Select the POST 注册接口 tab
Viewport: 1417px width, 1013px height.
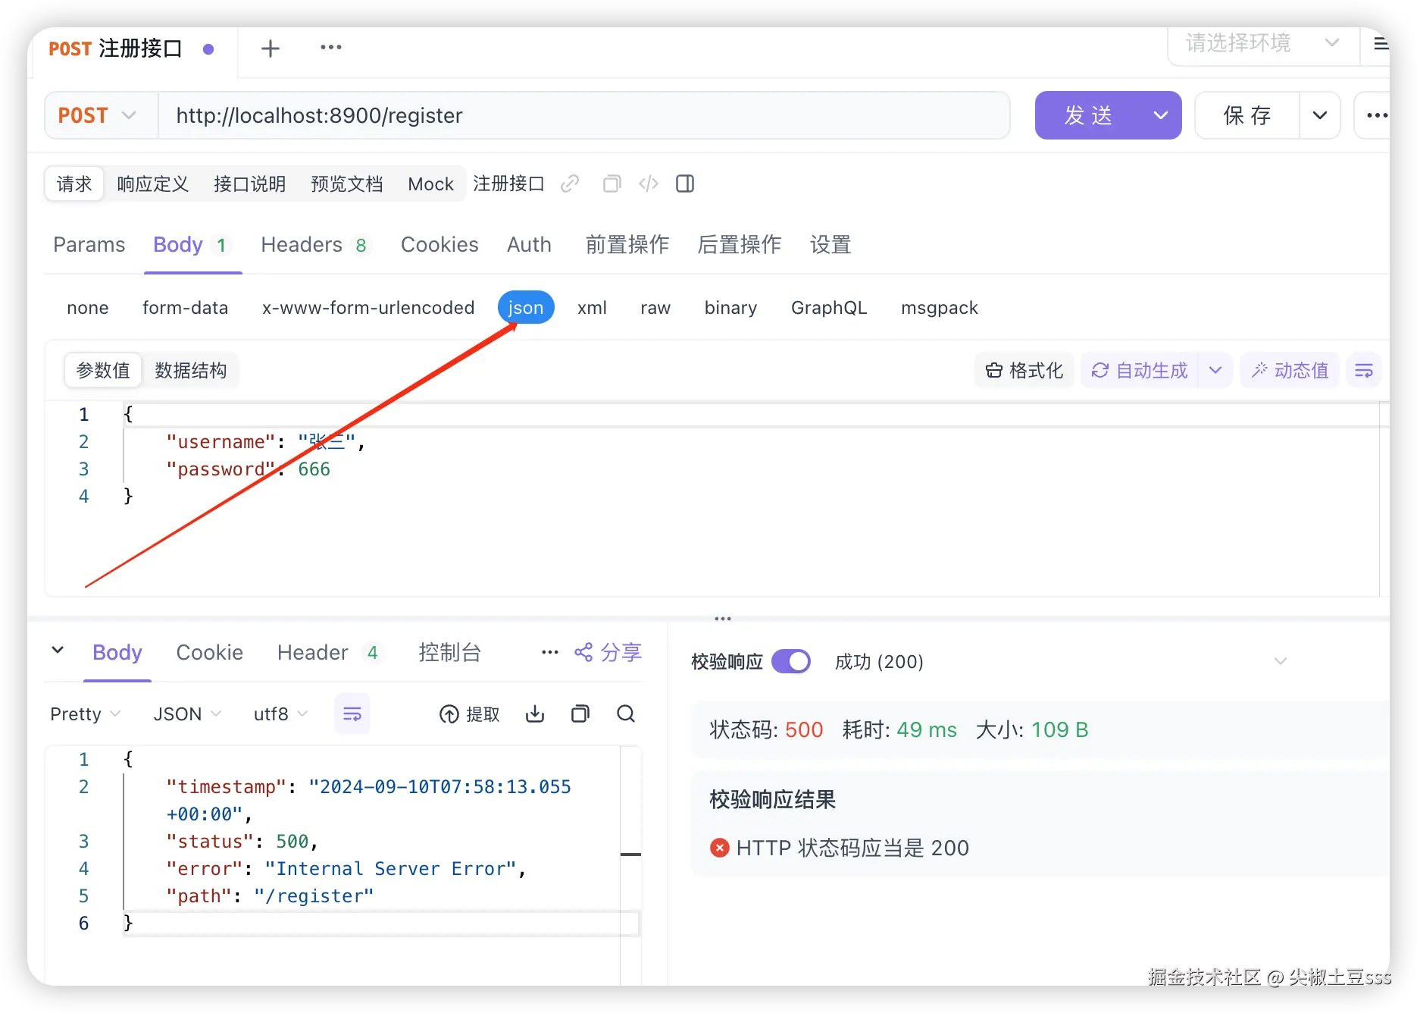point(131,49)
